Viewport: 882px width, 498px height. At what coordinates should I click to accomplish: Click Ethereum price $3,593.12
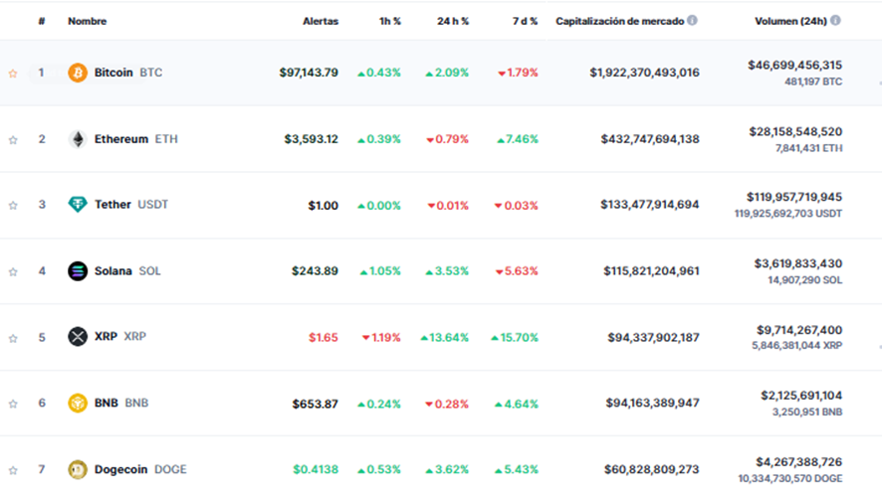coord(311,139)
